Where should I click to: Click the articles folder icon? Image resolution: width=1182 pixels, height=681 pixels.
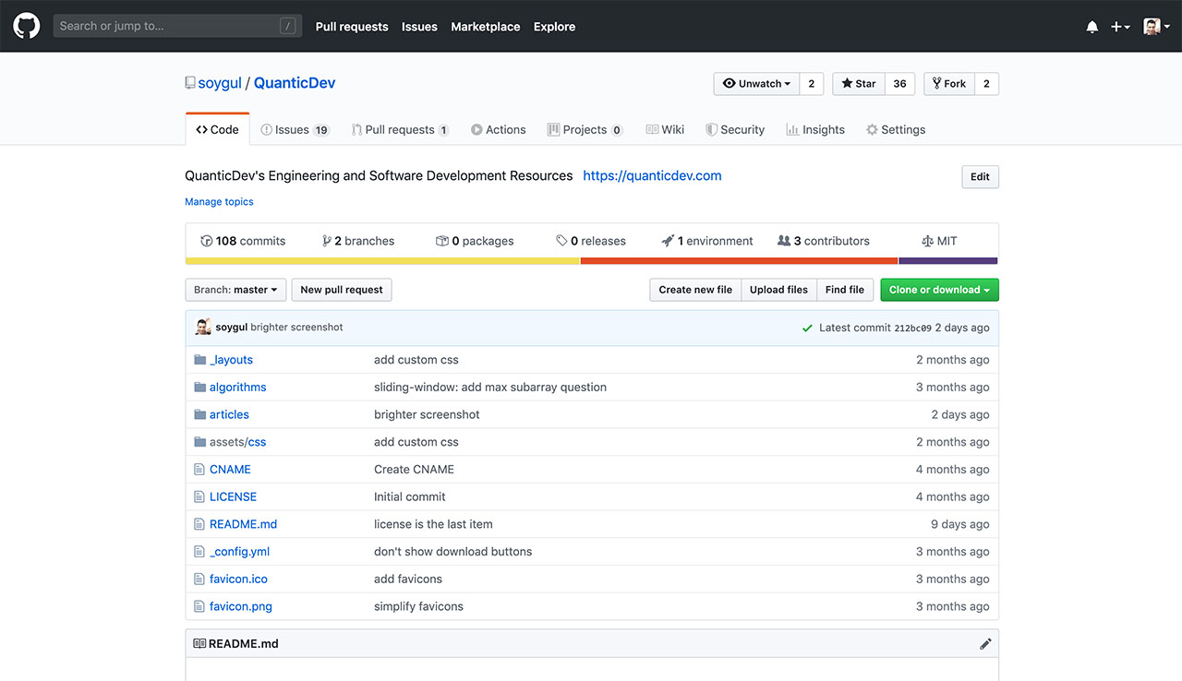pos(200,415)
